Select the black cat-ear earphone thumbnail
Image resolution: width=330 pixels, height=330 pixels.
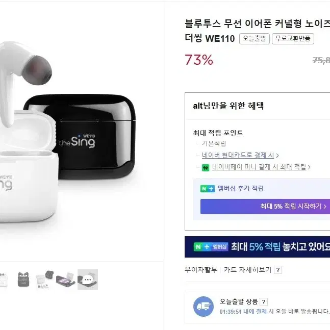[23, 280]
